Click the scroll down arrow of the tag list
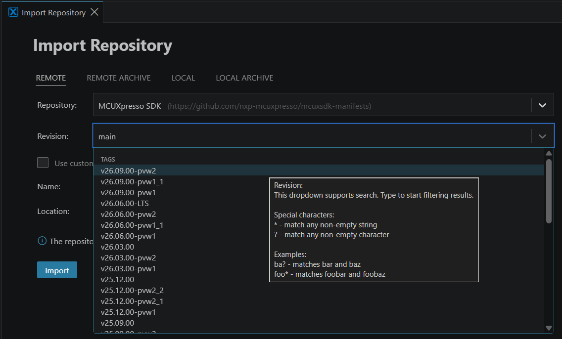562x339 pixels. [549, 328]
